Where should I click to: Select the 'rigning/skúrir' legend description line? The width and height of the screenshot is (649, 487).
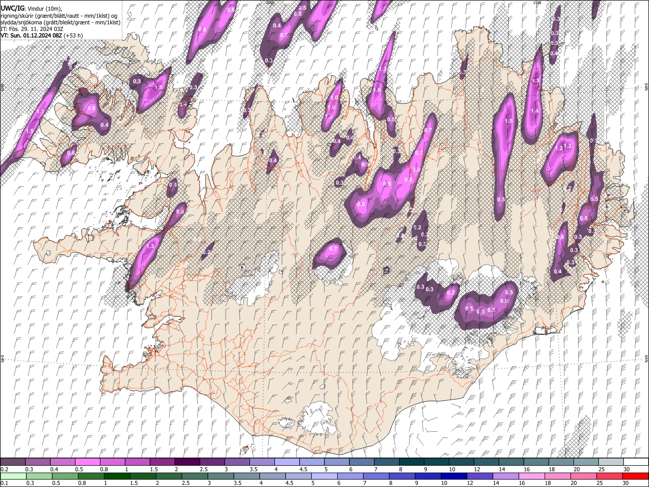[59, 16]
